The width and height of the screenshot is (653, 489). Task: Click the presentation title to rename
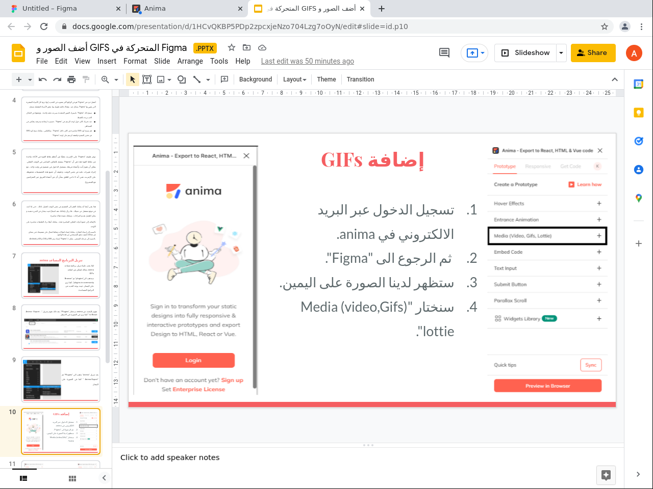coord(112,48)
